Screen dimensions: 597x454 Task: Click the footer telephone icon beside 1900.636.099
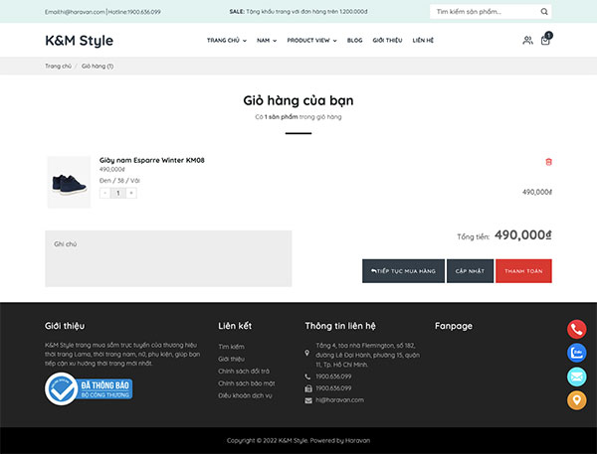click(307, 377)
